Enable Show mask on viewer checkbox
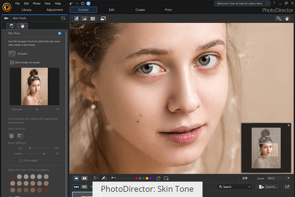The image size is (295, 197). point(12,62)
